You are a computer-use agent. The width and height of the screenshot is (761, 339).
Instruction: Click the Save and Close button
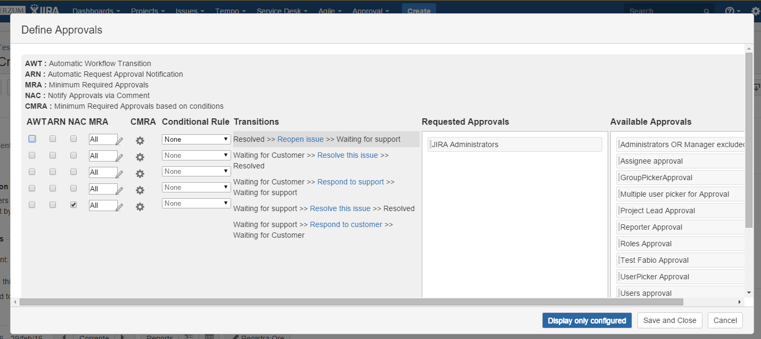point(669,320)
